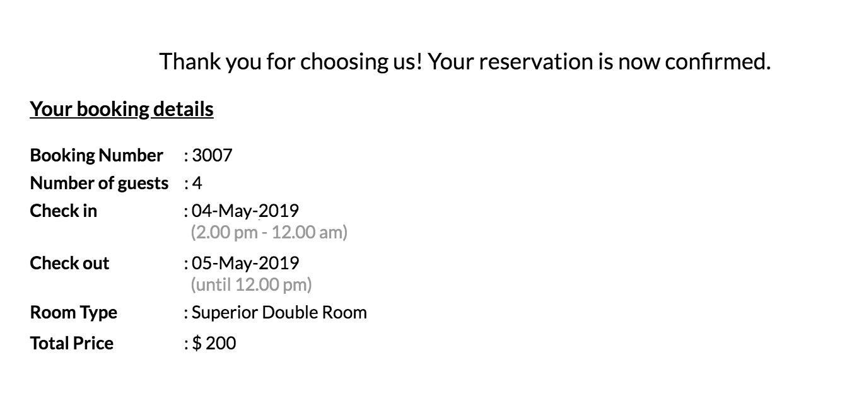Select the "Room Type" label

(74, 313)
